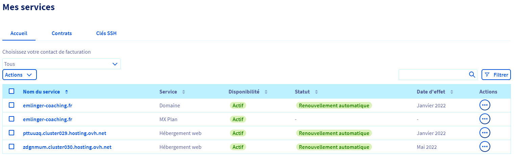The width and height of the screenshot is (516, 161).
Task: Click the Filtrer button
Action: [496, 75]
